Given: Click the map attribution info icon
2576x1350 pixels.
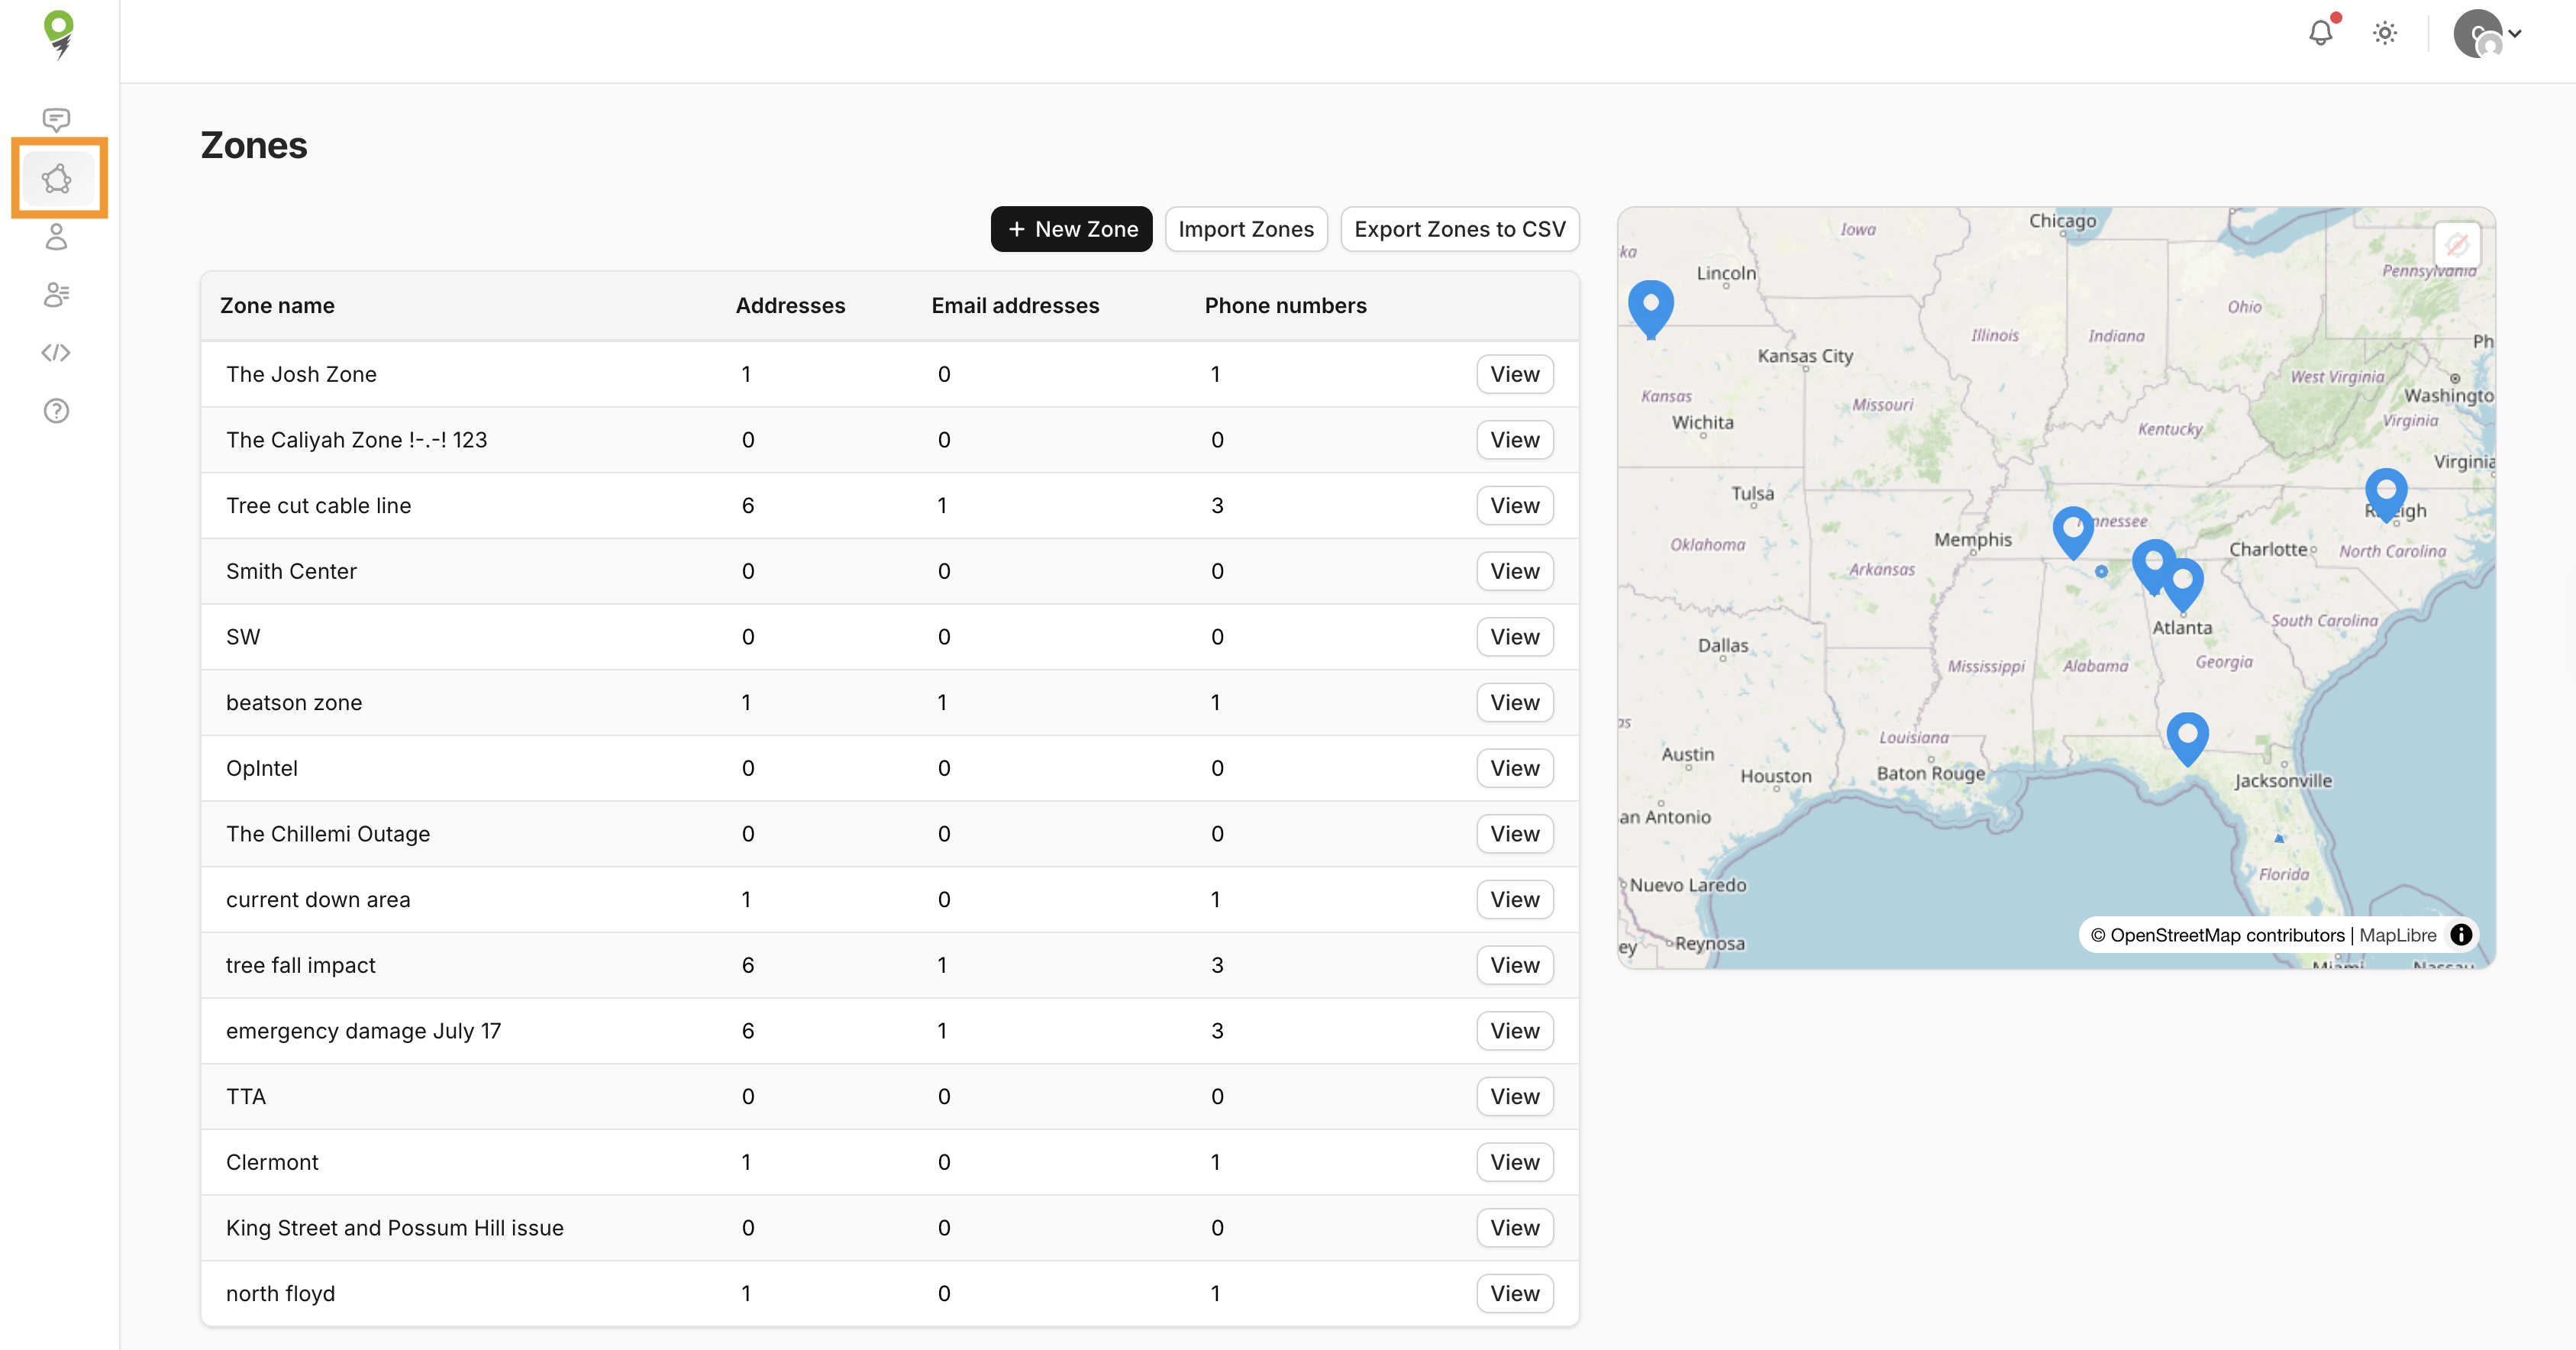Looking at the screenshot, I should [x=2461, y=934].
